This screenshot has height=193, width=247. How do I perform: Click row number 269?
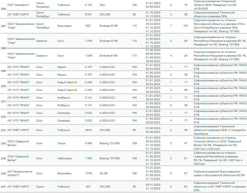tap(3, 71)
